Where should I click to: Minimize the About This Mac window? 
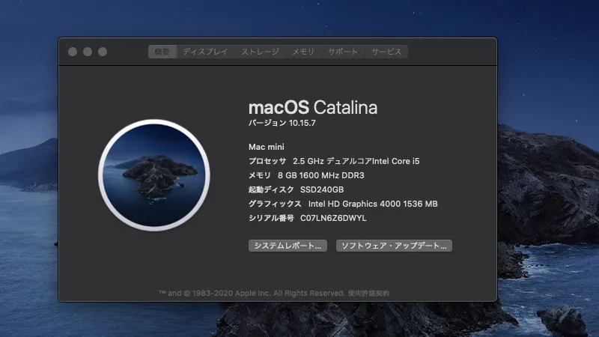[88, 52]
